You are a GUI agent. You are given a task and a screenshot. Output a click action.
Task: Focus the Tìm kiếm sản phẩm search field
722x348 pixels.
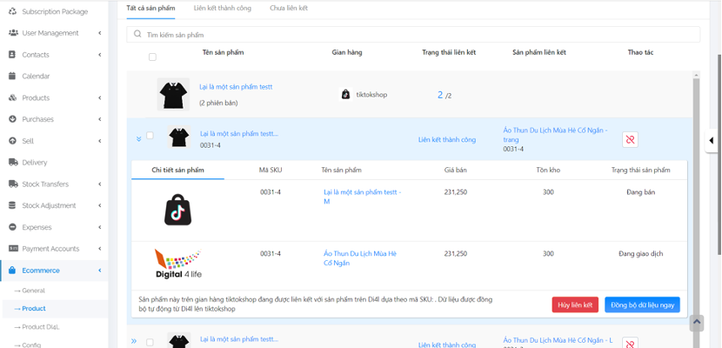point(418,35)
